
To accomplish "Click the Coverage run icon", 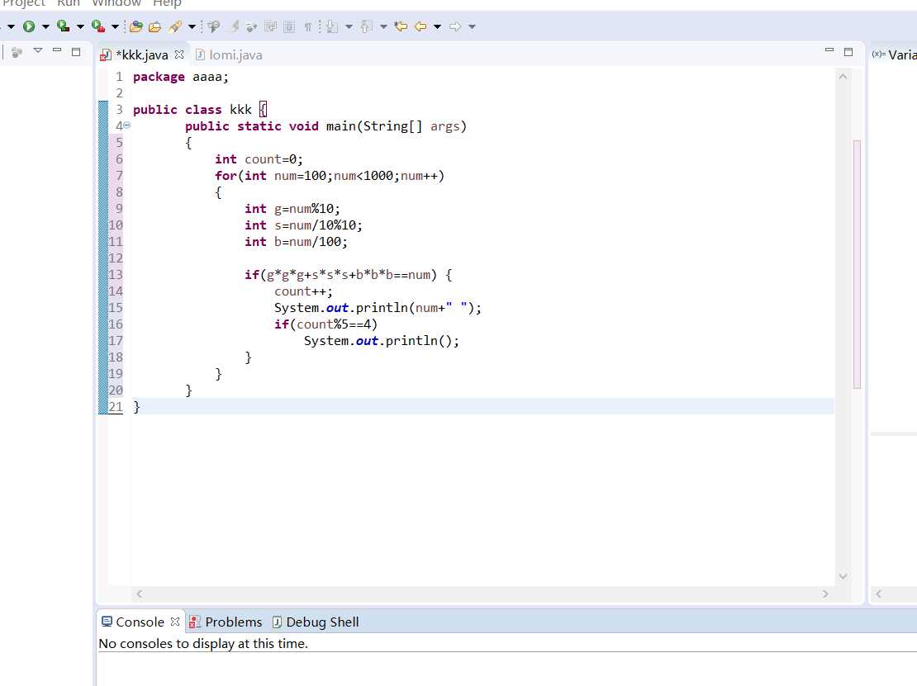I will tap(63, 26).
